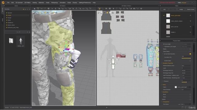Click the expand arrow at bottom center
This screenshot has width=197, height=110.
pos(107,107)
